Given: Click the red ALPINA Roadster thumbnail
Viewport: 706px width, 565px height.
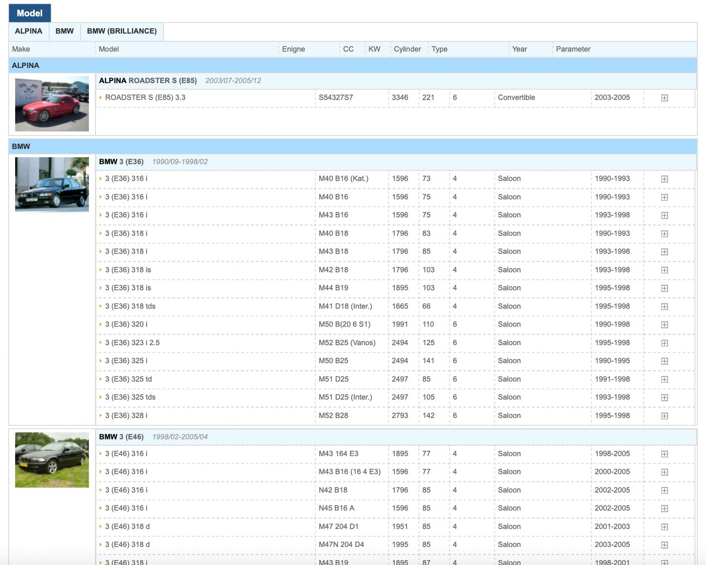Looking at the screenshot, I should 52,104.
